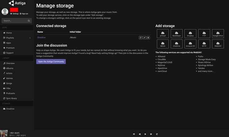This screenshot has height=137, width=229.
Task: Click CloudMe in WebDAV list
Action: tap(162, 60)
